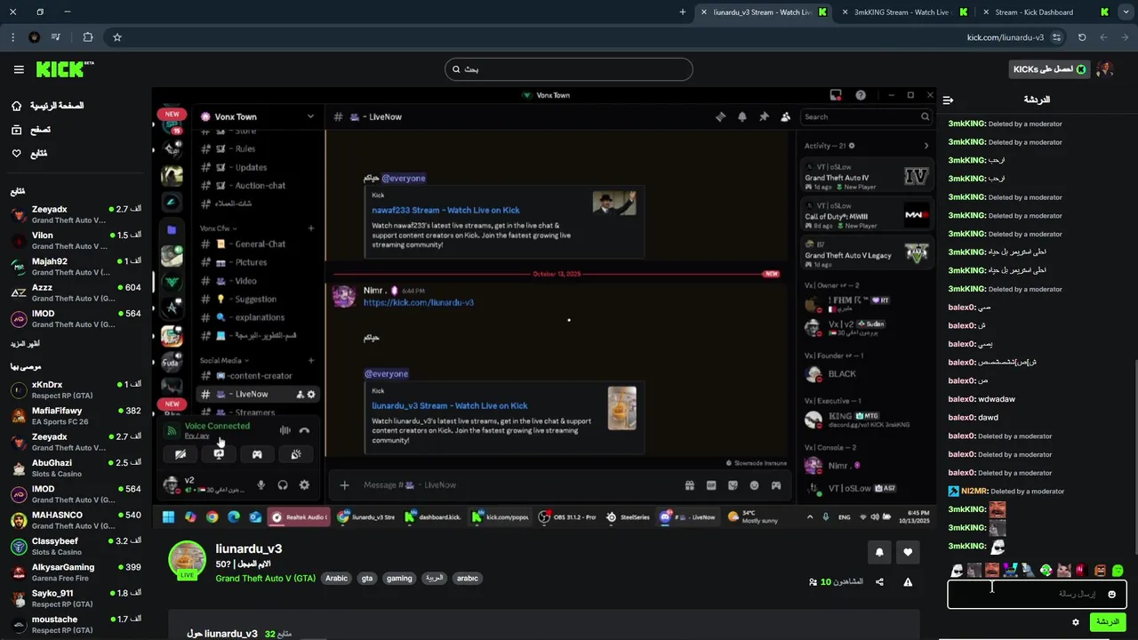
Task: Click Kick profile avatar top bar
Action: click(1104, 69)
